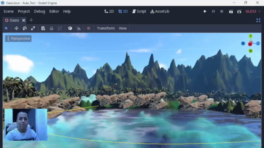Open the Perspective viewport options
Screen dimensions: 264x148
[x=18, y=38]
